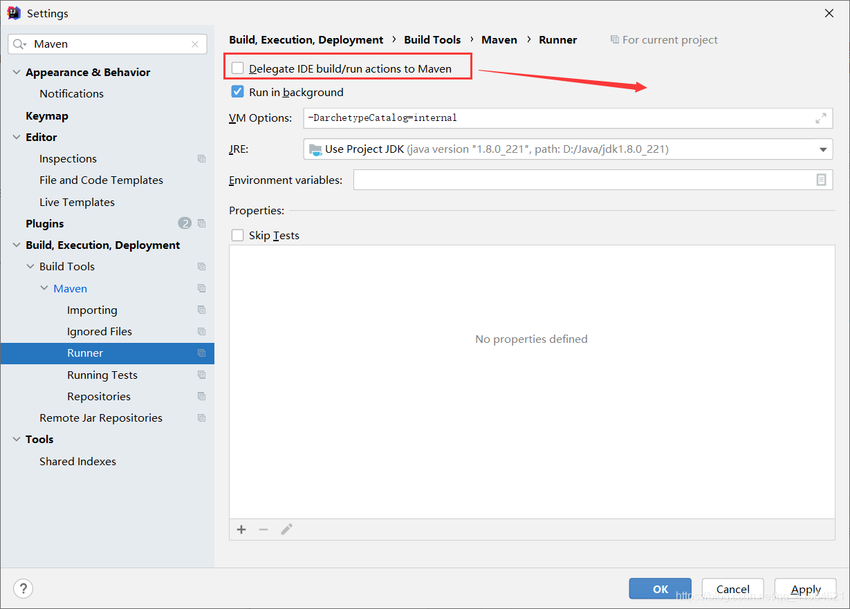This screenshot has width=850, height=609.
Task: Click project-level icon next to Inspections
Action: (x=201, y=158)
